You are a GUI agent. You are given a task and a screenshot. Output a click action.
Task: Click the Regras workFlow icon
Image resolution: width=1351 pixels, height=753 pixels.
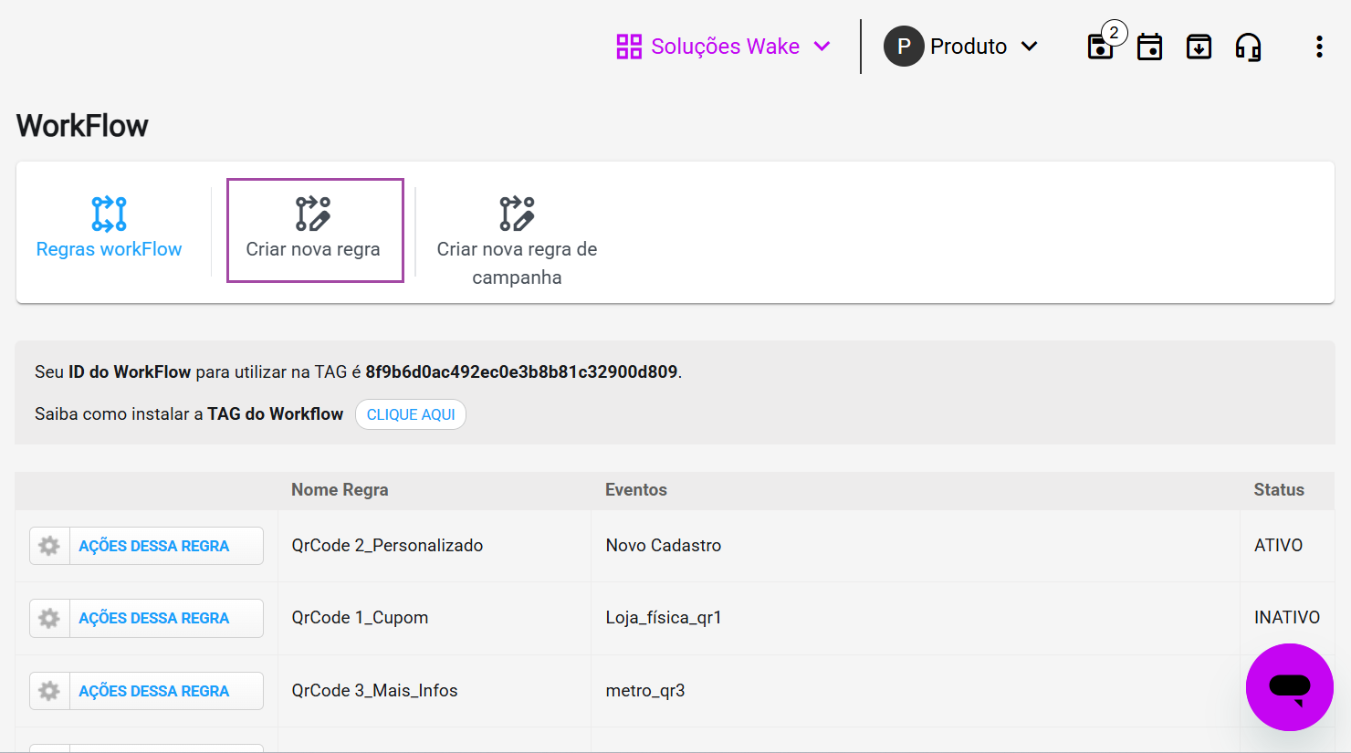(109, 214)
